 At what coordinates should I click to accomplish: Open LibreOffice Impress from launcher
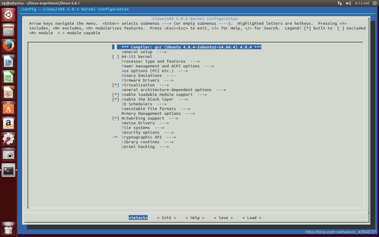click(x=8, y=92)
